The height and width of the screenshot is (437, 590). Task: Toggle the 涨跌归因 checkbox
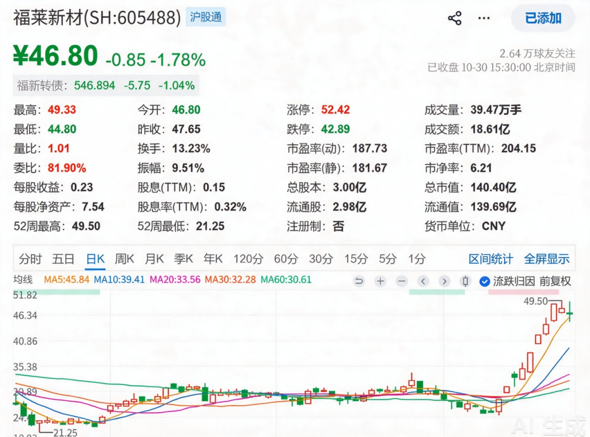tap(485, 281)
